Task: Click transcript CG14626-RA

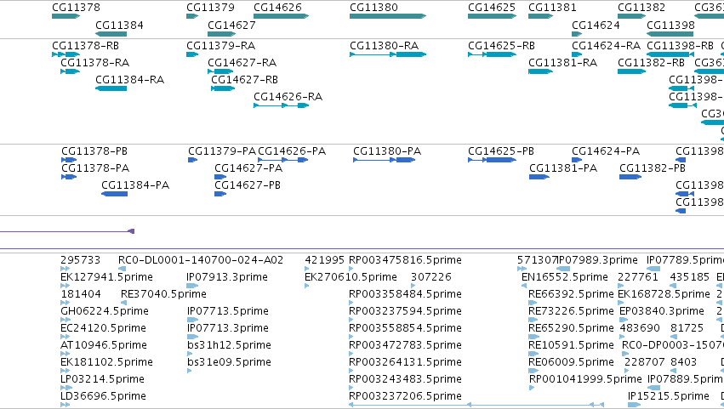Action: tap(288, 97)
